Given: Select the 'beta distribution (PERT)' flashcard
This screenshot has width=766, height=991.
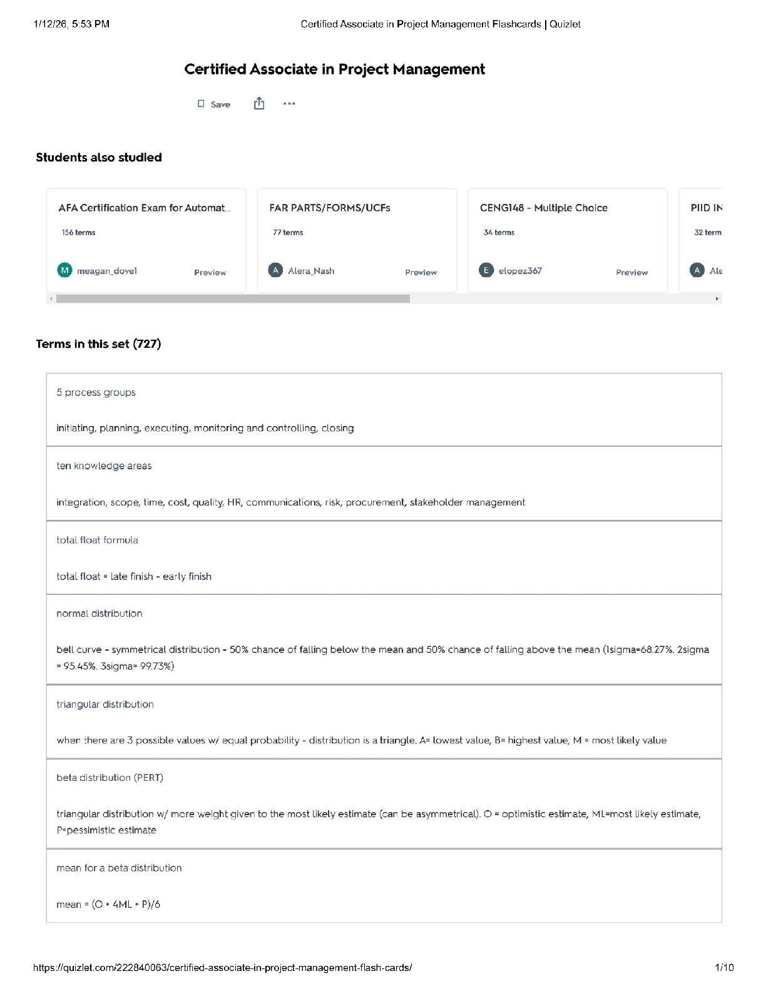Looking at the screenshot, I should pyautogui.click(x=110, y=778).
